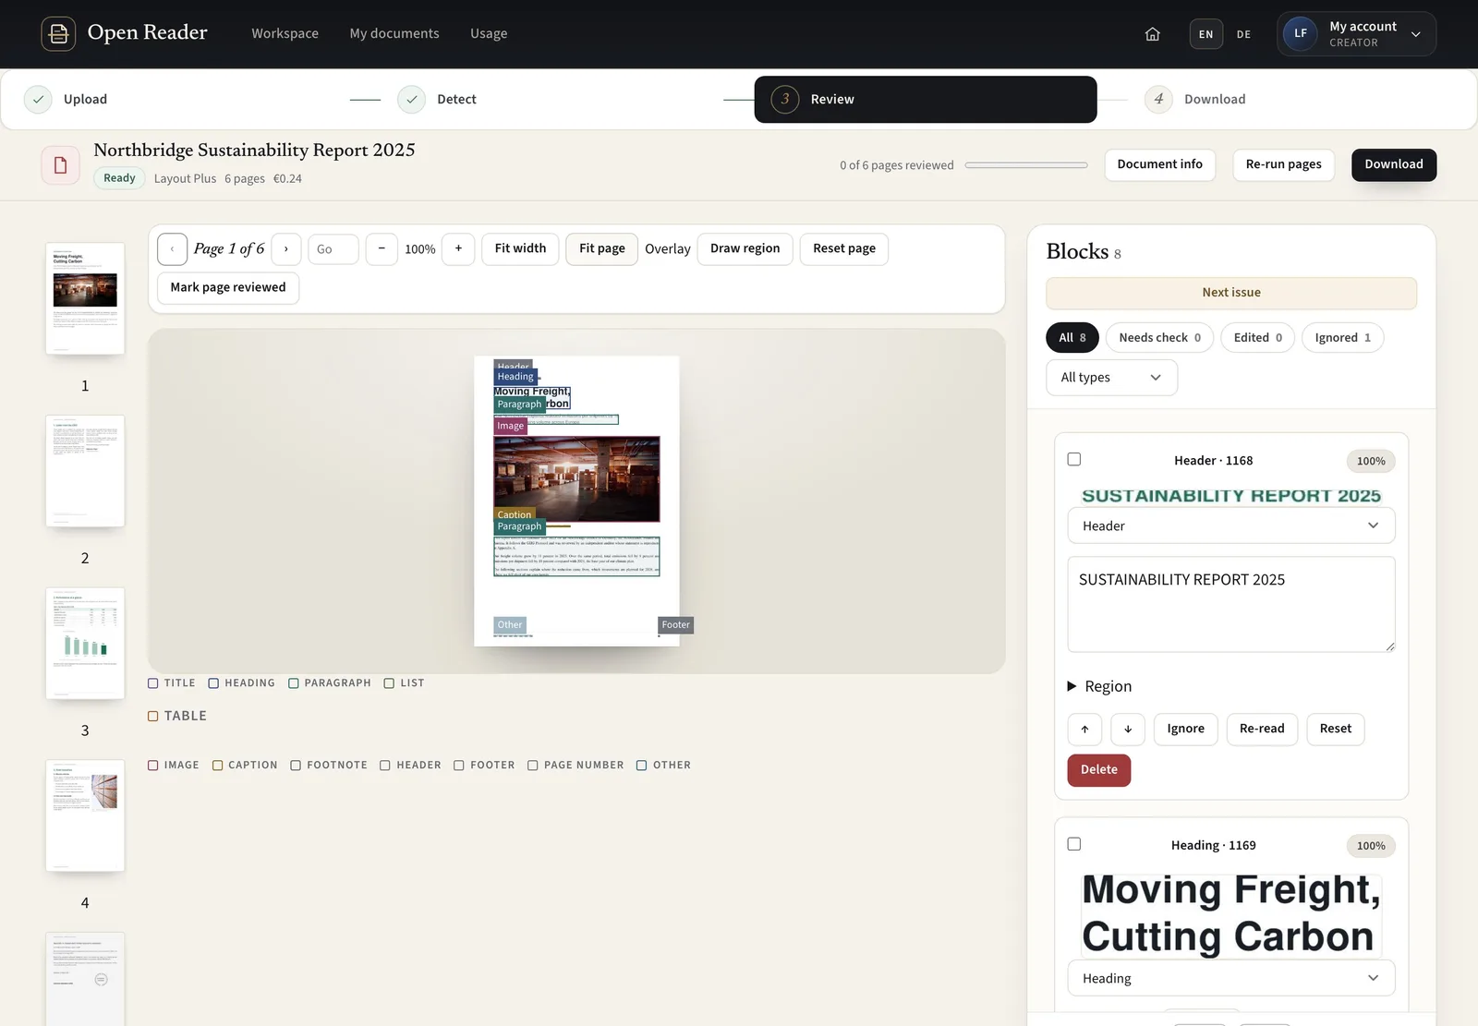
Task: Open My documents in the navigation
Action: click(394, 34)
